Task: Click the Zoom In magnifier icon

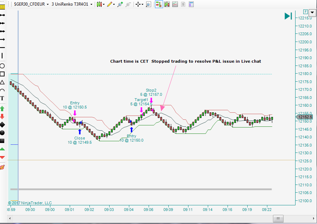Action: (x=120, y=4)
